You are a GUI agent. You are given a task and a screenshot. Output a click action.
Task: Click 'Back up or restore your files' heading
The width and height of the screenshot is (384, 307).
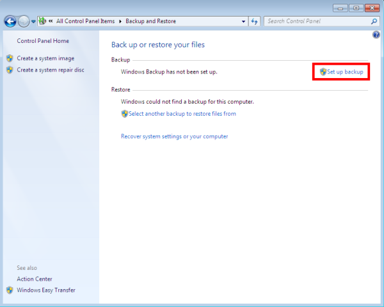coord(158,45)
